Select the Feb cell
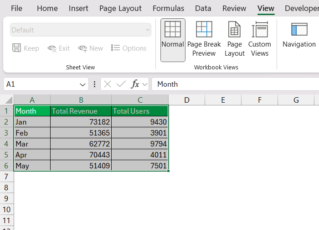The height and width of the screenshot is (230, 319). [32, 133]
